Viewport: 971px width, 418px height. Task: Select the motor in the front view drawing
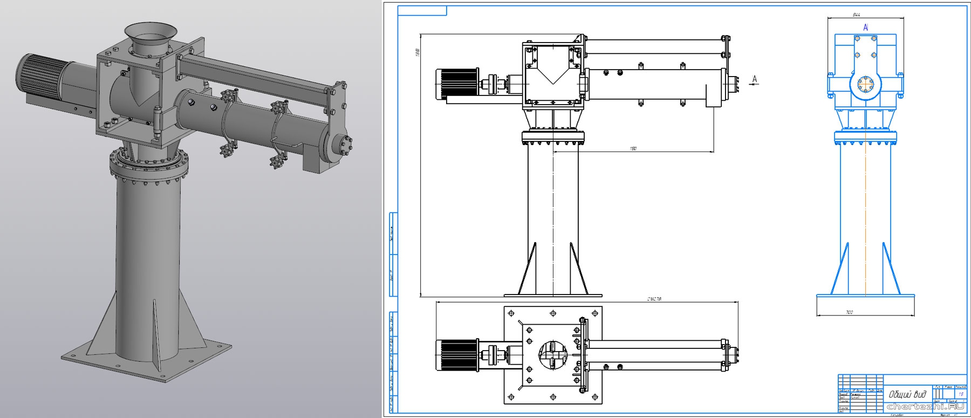point(457,84)
